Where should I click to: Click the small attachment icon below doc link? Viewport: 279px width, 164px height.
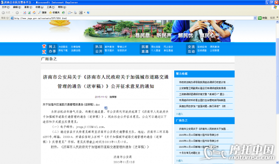pos(106,108)
